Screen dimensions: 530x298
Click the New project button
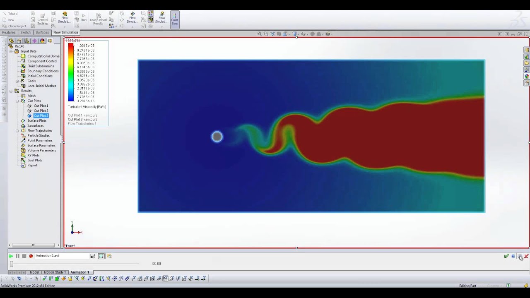coord(8,19)
